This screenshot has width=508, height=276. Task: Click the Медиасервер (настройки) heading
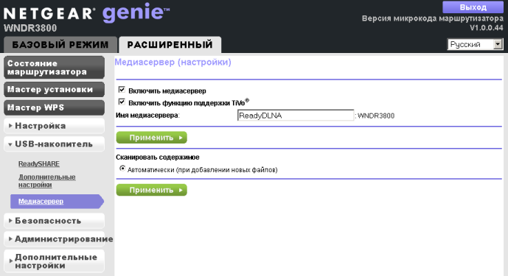tap(173, 62)
